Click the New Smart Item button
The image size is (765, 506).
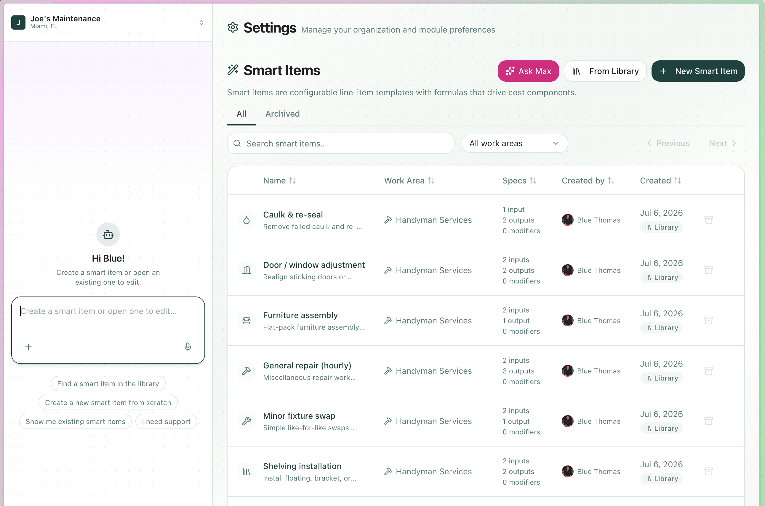click(x=698, y=71)
